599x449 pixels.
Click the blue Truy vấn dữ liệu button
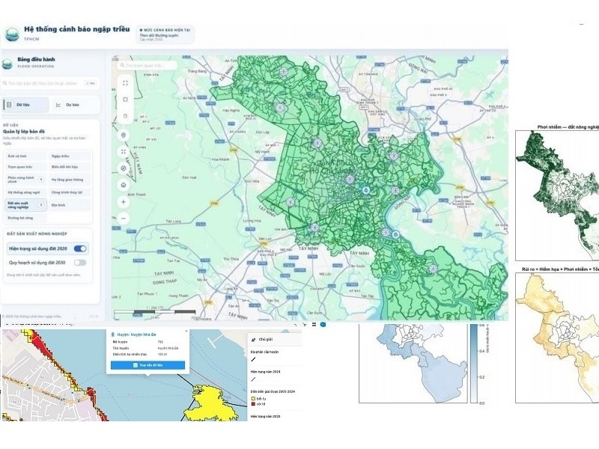point(148,365)
